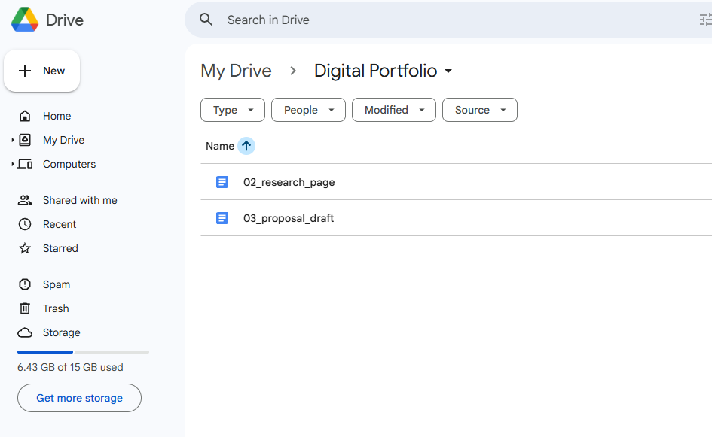The height and width of the screenshot is (437, 712).
Task: Open the Recent files section
Action: pos(60,224)
